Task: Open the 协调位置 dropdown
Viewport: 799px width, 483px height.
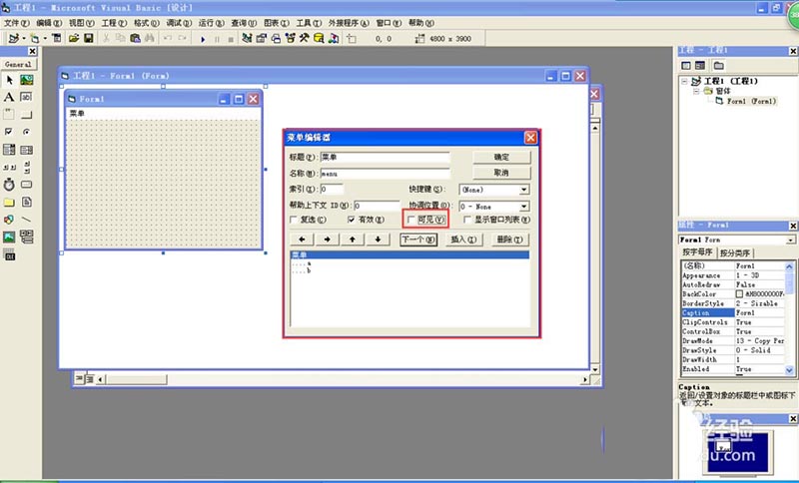Action: [523, 207]
